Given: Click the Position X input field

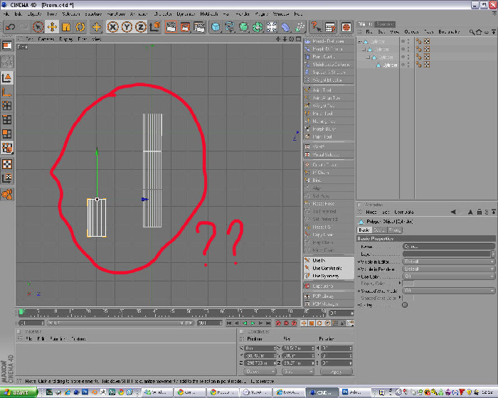Looking at the screenshot, I should point(260,348).
